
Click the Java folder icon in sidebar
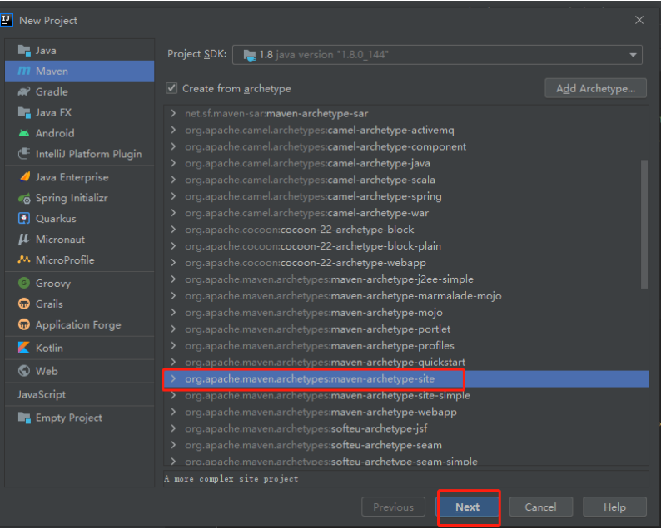pos(24,51)
